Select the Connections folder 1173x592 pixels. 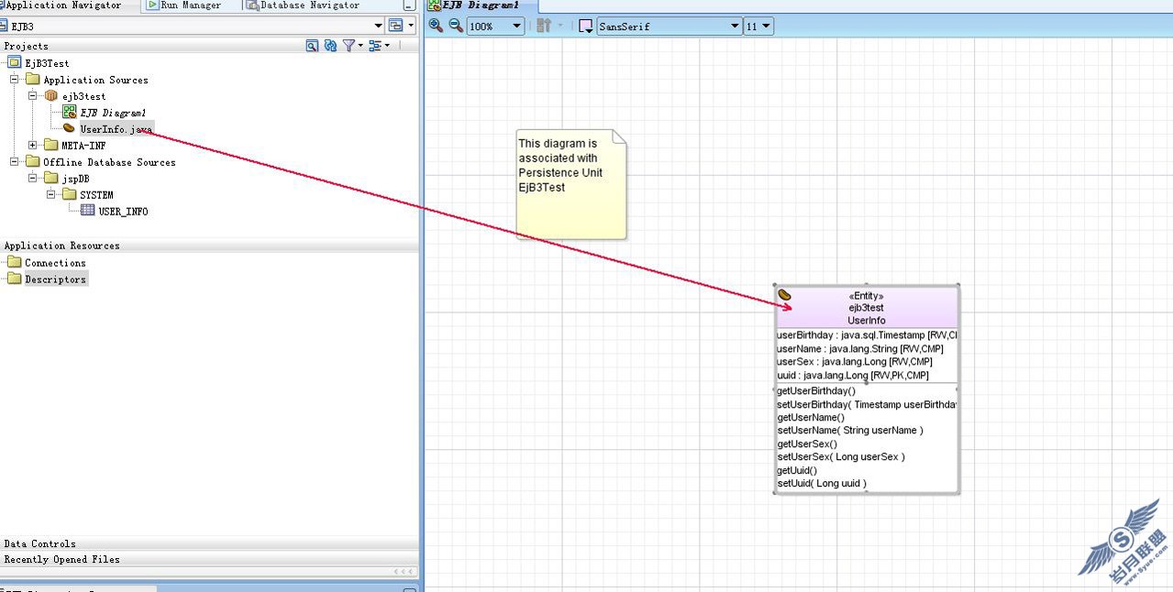point(55,263)
